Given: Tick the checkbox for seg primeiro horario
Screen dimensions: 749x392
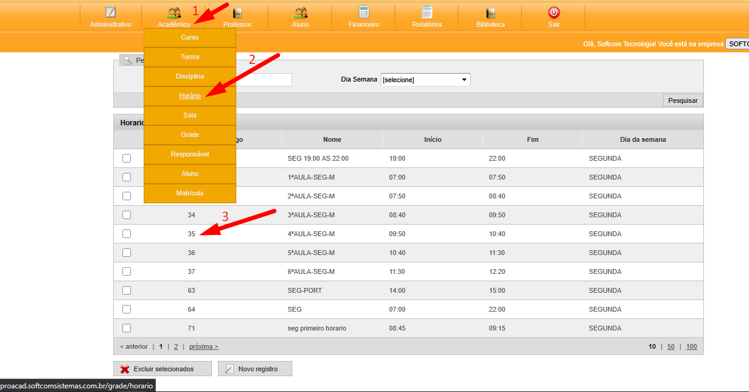Looking at the screenshot, I should coord(127,328).
